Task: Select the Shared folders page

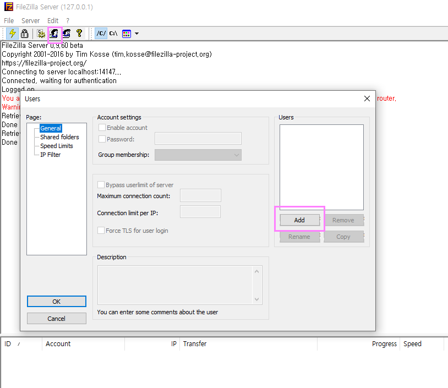Action: [x=59, y=137]
